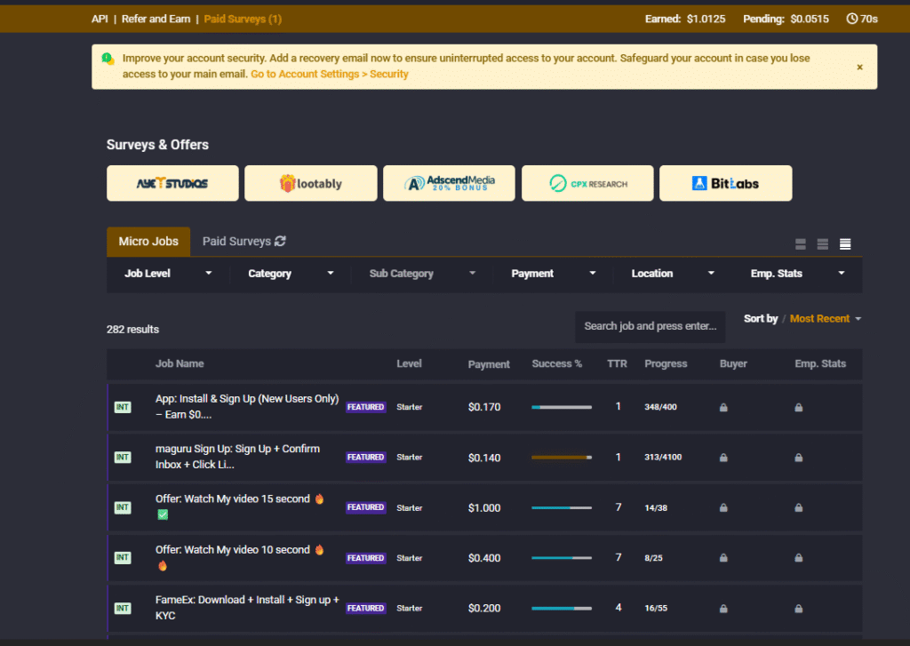Image resolution: width=910 pixels, height=646 pixels.
Task: Open the AYET Studios offer wall
Action: pyautogui.click(x=172, y=183)
